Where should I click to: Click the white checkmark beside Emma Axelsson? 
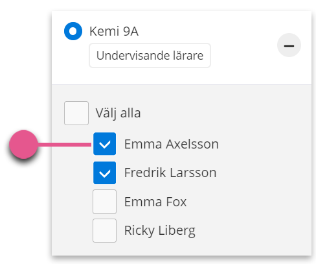pos(104,144)
